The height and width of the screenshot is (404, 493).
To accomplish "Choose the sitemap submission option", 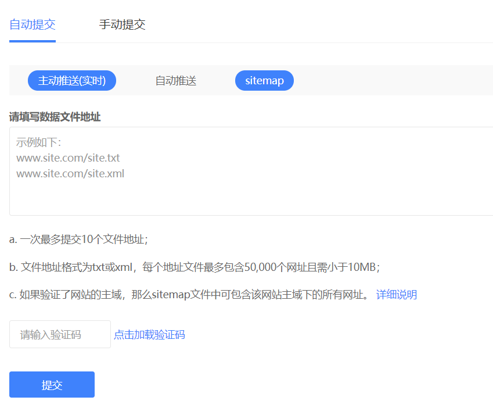I will pos(264,81).
